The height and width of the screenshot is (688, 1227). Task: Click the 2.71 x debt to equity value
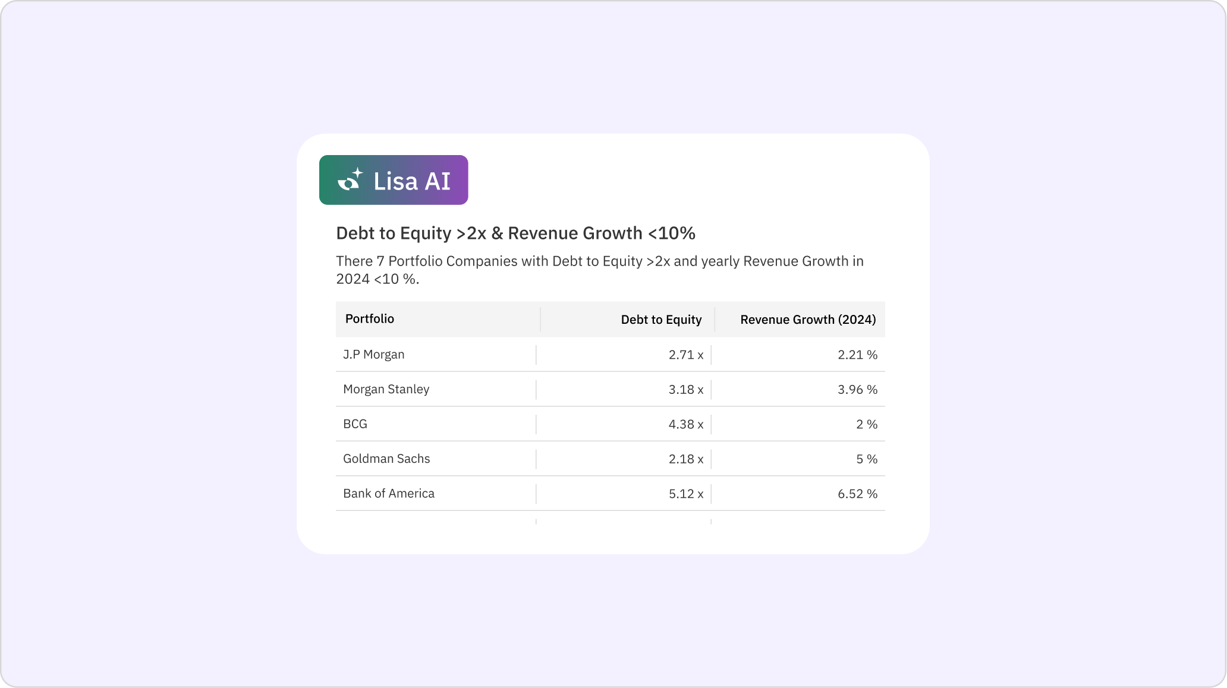tap(685, 355)
